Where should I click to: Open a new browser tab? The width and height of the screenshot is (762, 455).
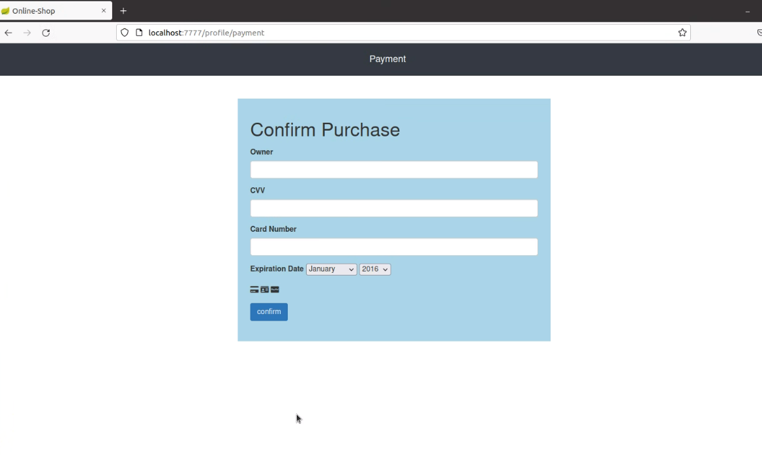pyautogui.click(x=123, y=10)
